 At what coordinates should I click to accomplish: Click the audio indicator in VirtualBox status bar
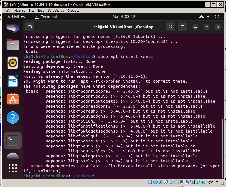click(x=161, y=182)
